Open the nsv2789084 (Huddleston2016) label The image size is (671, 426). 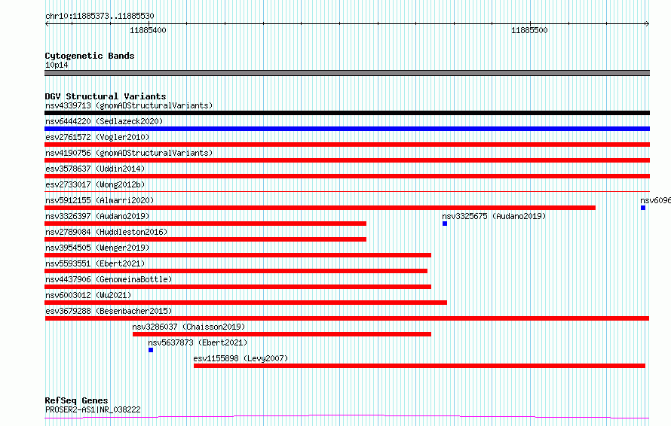[106, 232]
